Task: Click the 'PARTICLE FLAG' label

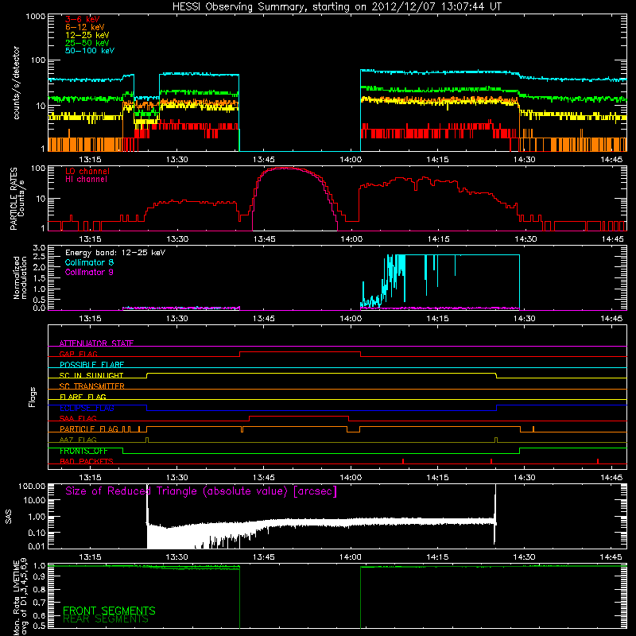Action: click(x=89, y=429)
